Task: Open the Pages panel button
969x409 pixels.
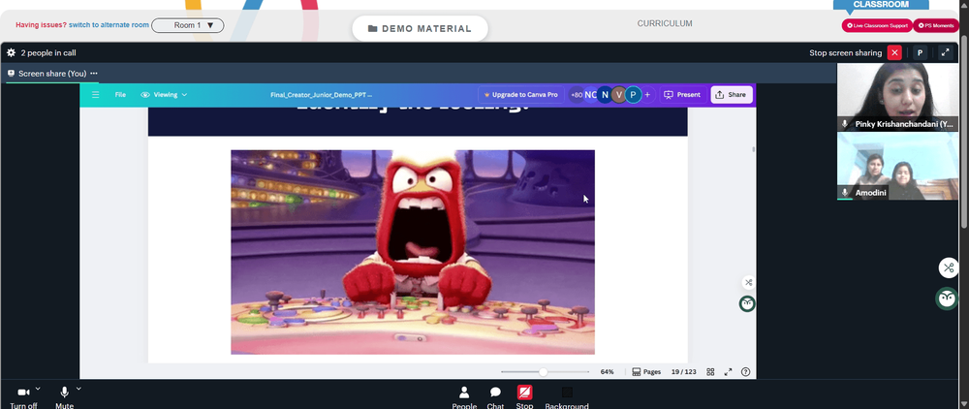Action: click(x=646, y=372)
